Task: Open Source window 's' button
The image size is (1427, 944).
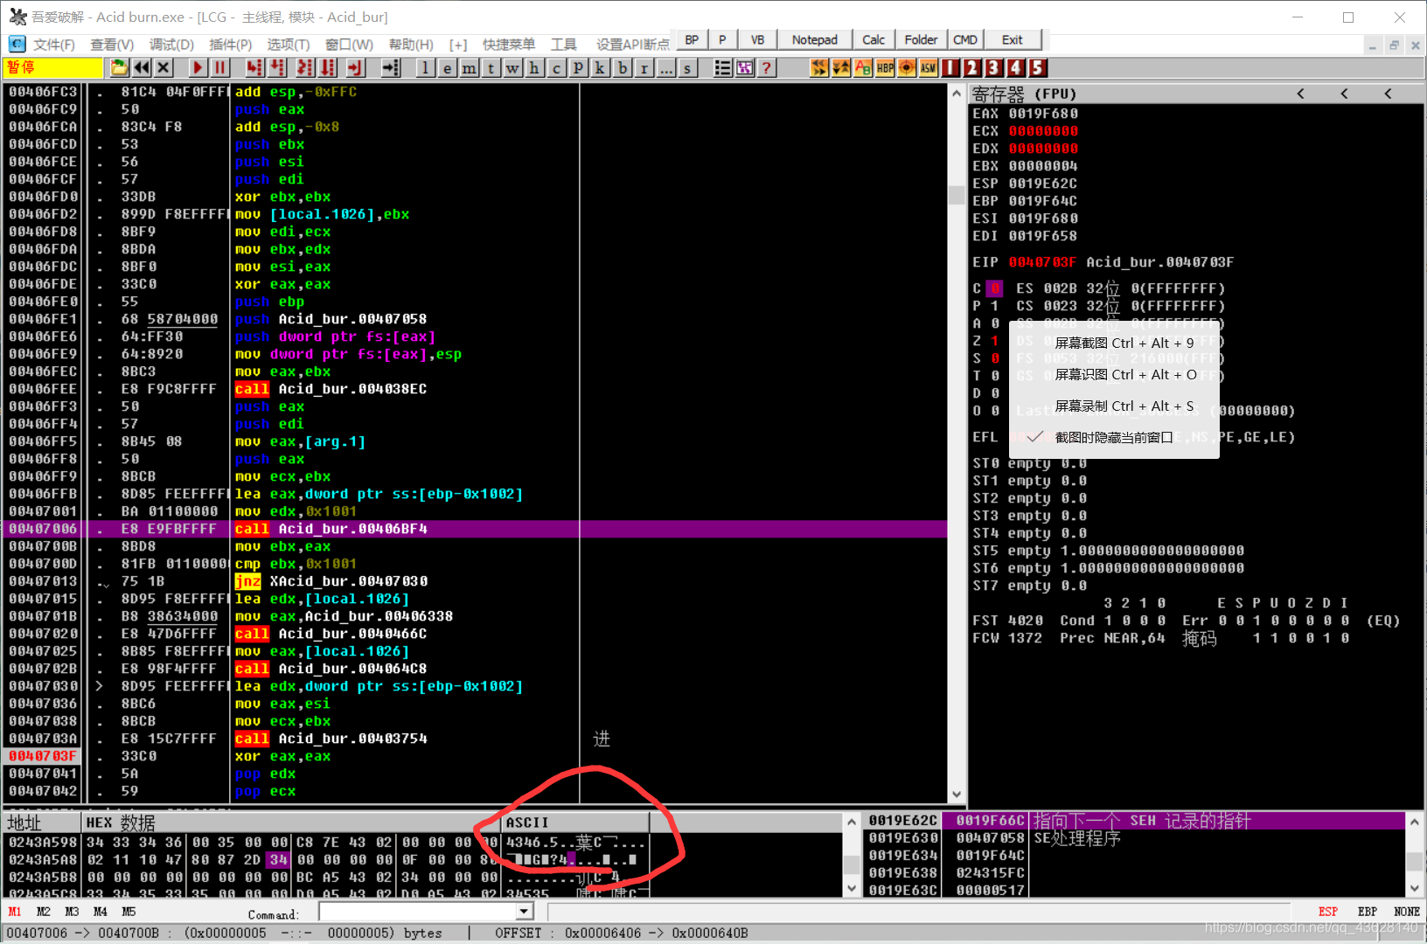Action: coord(688,67)
